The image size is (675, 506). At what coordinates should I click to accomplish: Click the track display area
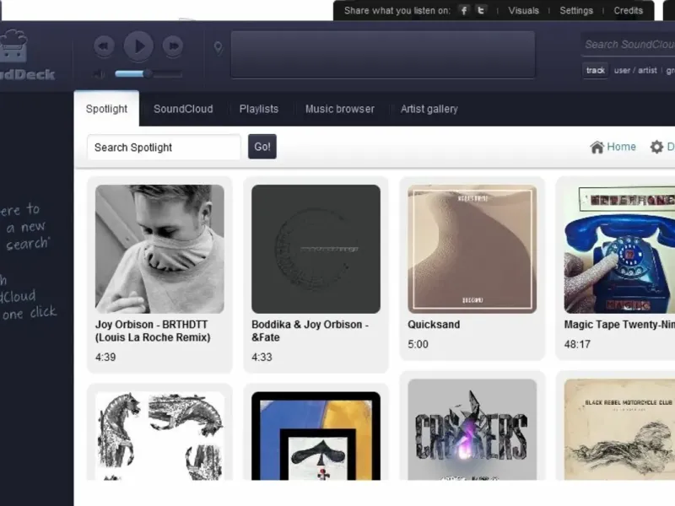click(x=383, y=55)
